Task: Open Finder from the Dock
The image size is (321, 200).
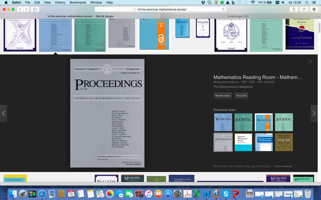Action: pyautogui.click(x=13, y=194)
